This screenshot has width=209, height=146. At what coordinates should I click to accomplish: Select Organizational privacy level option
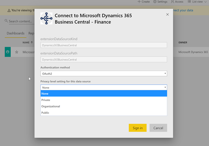[x=104, y=106]
